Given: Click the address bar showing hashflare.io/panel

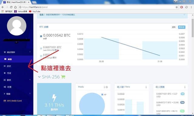Looking at the screenshot, I should coord(99,7).
